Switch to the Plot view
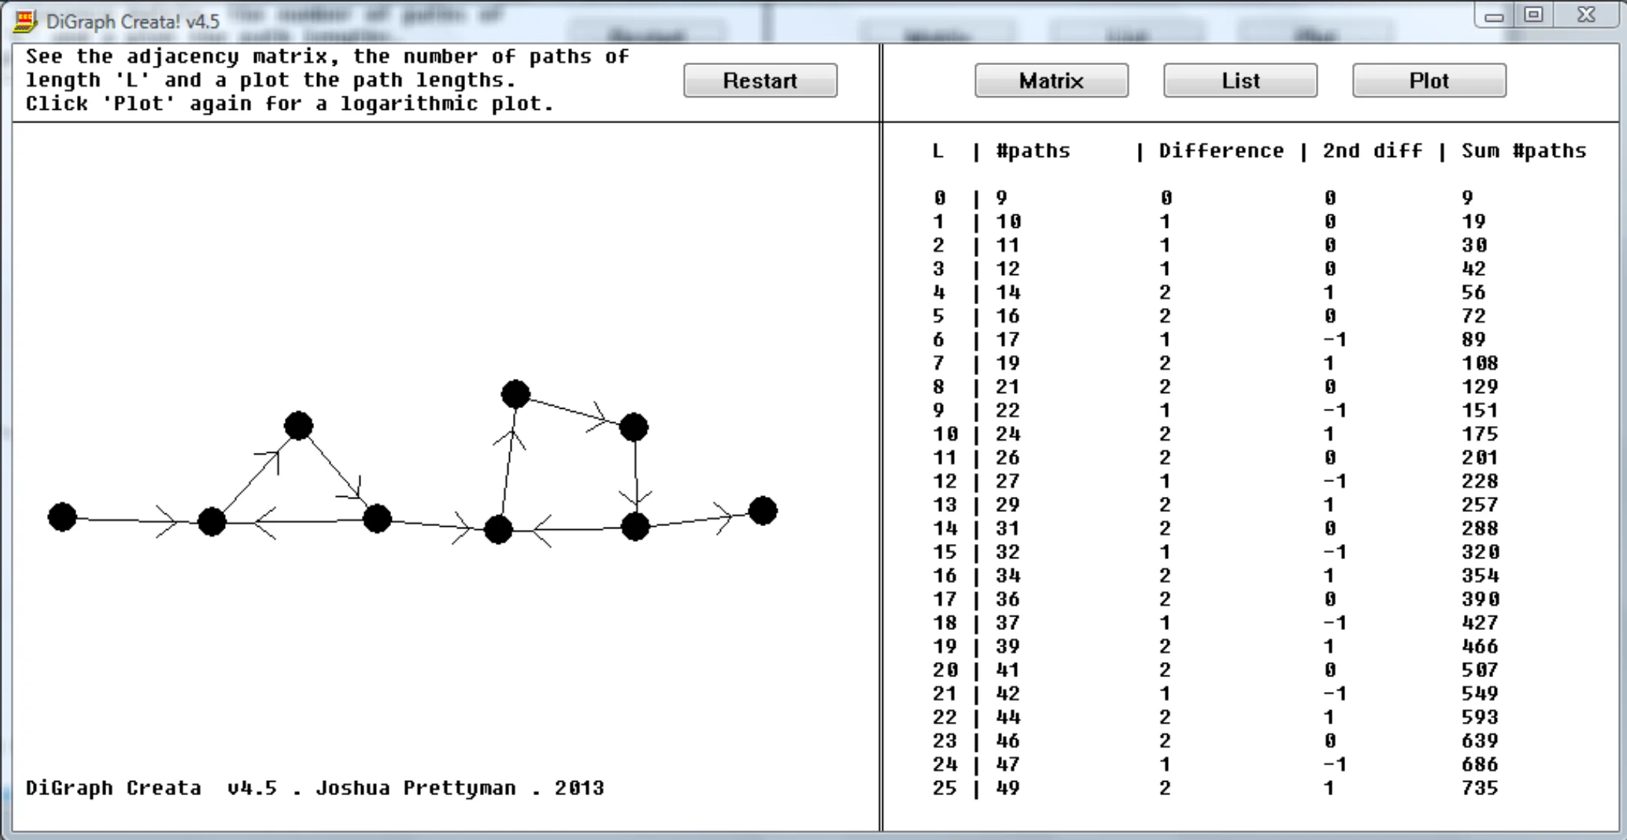The height and width of the screenshot is (840, 1627). coord(1429,80)
